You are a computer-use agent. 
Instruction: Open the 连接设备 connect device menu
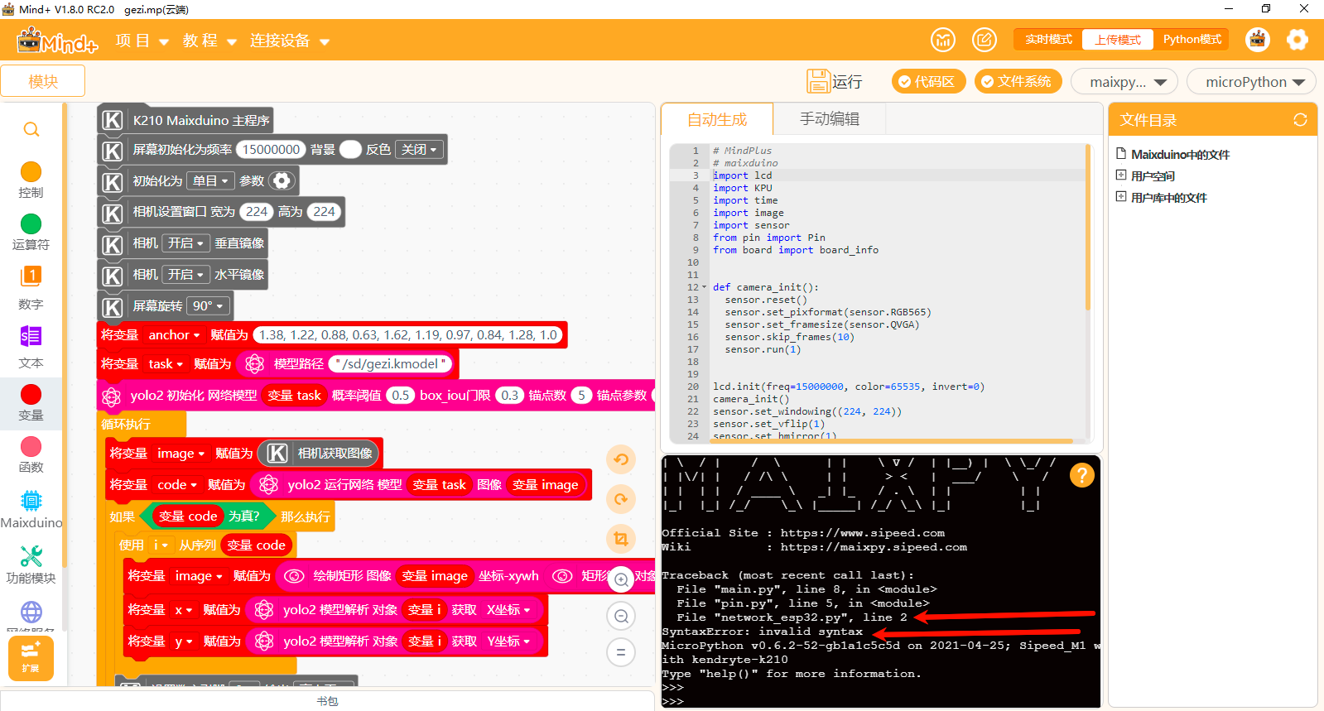[x=290, y=41]
